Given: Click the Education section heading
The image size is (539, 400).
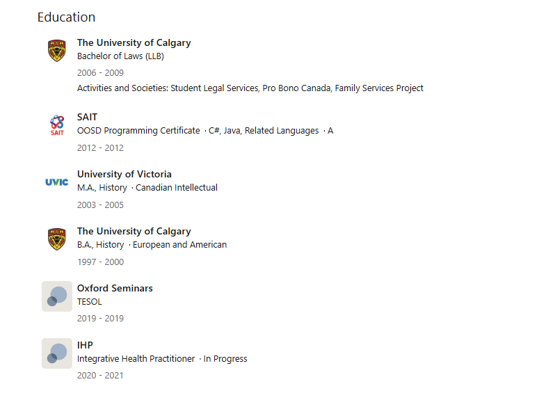Looking at the screenshot, I should (66, 17).
